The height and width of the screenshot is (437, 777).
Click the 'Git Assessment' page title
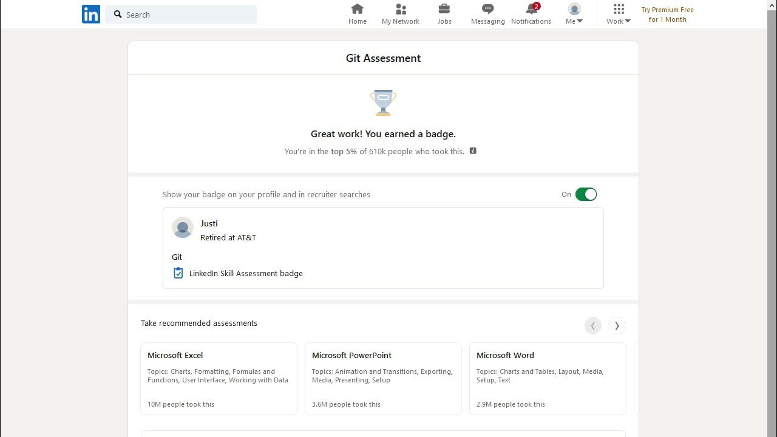point(383,58)
